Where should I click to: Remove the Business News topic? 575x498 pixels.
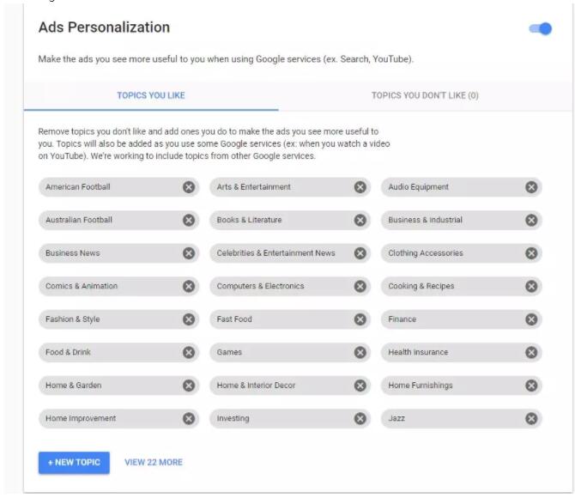pyautogui.click(x=189, y=253)
